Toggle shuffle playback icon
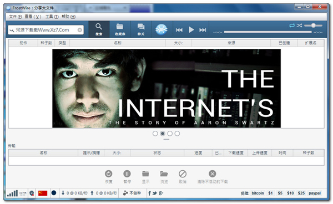 tap(299, 25)
